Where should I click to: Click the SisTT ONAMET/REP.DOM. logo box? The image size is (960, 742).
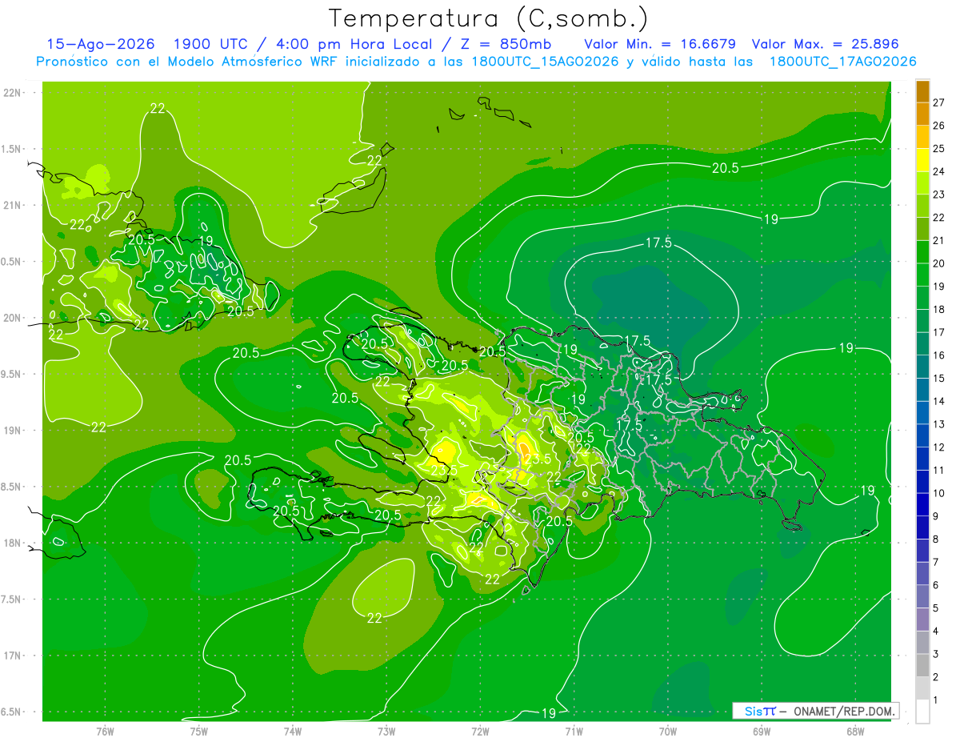815,711
